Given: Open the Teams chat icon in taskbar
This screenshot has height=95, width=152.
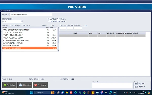Looking at the screenshot, I should [x=63, y=93].
